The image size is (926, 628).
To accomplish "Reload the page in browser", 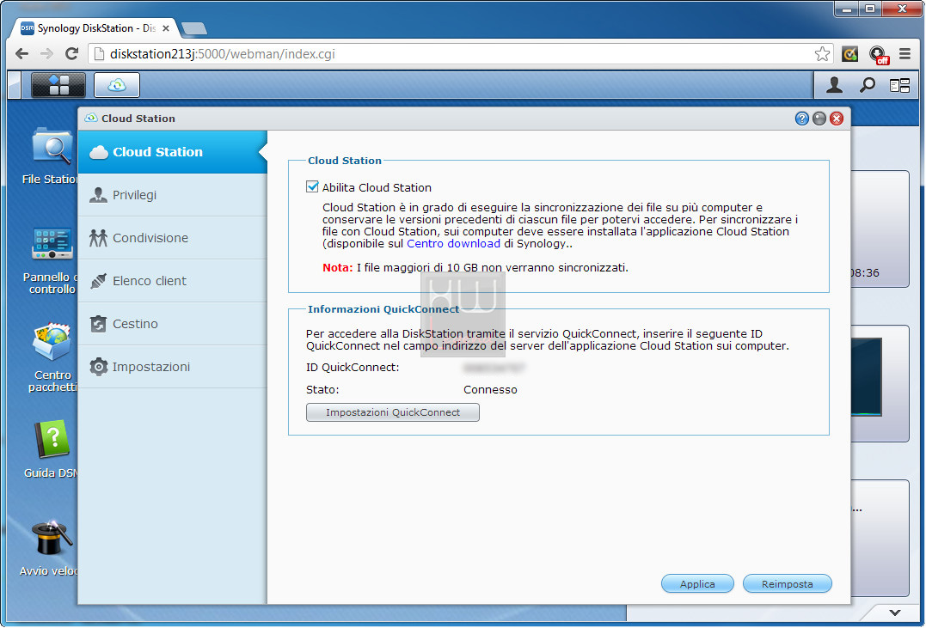I will (x=71, y=54).
